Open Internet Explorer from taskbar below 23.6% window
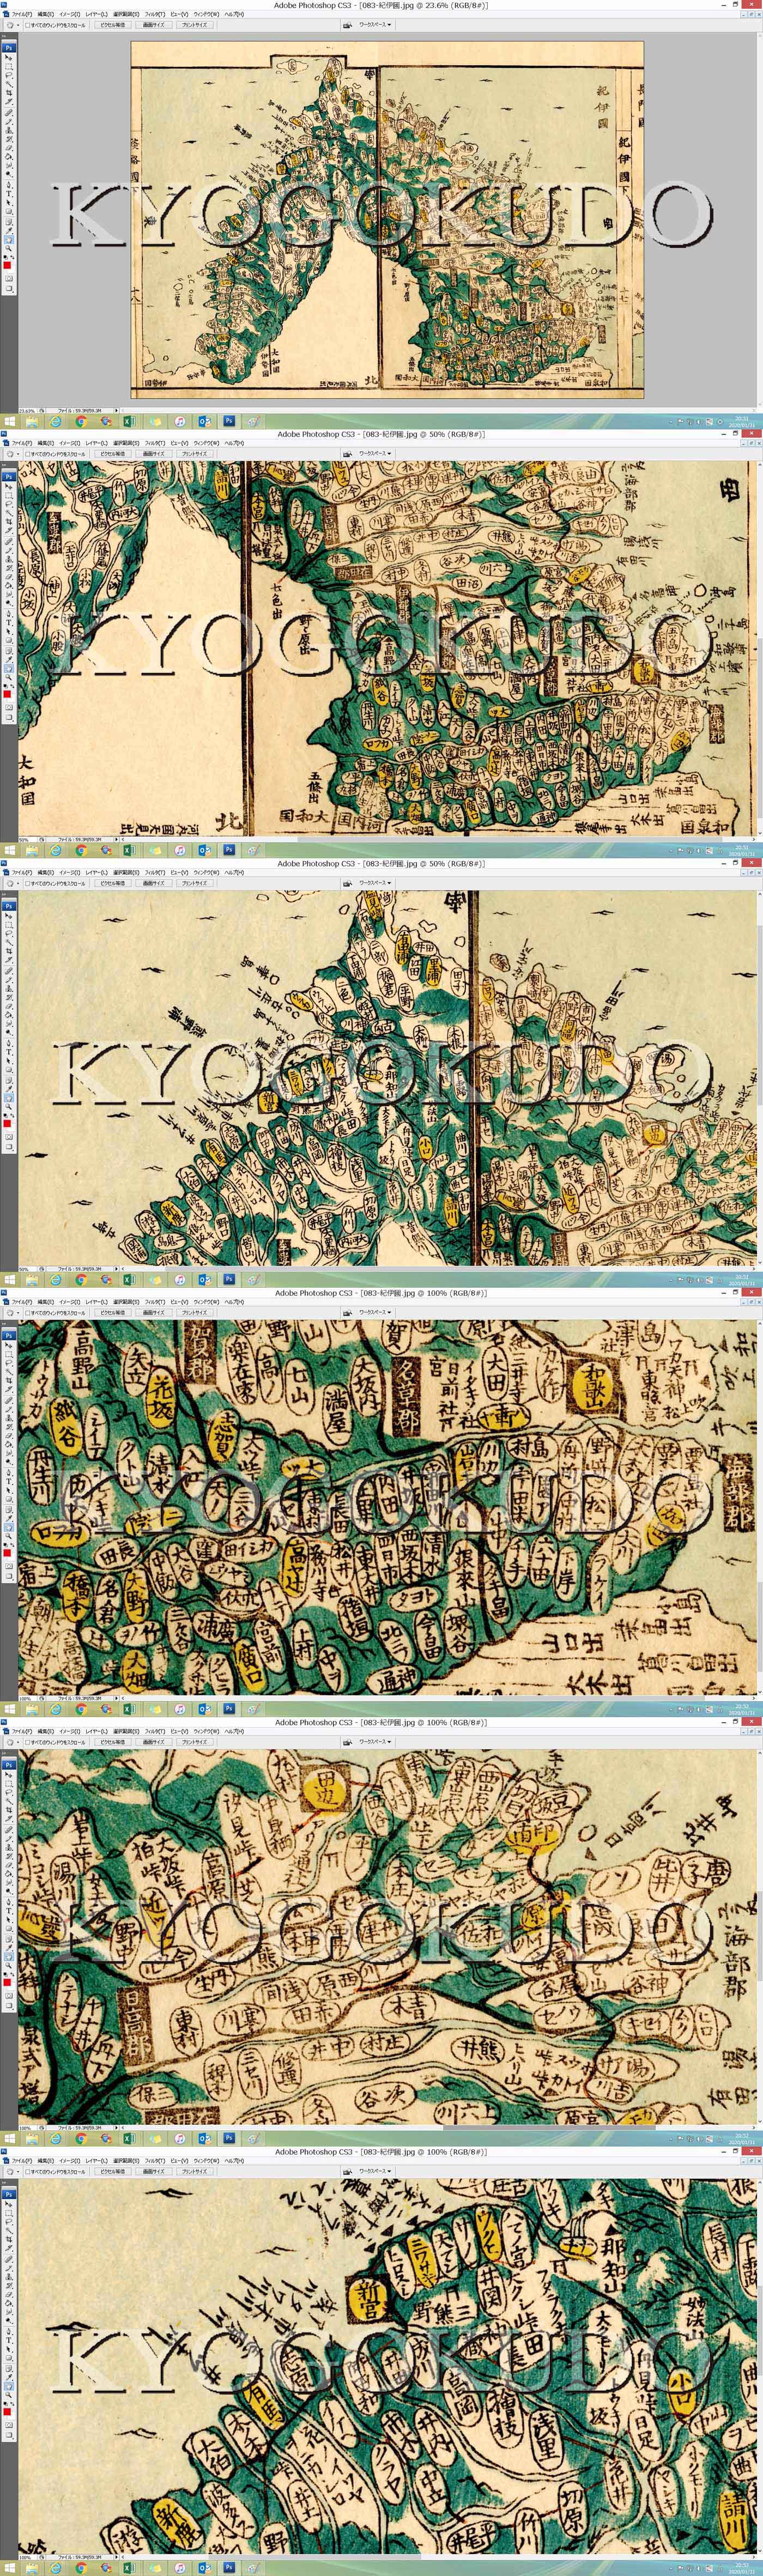The height and width of the screenshot is (2576, 763). point(56,422)
